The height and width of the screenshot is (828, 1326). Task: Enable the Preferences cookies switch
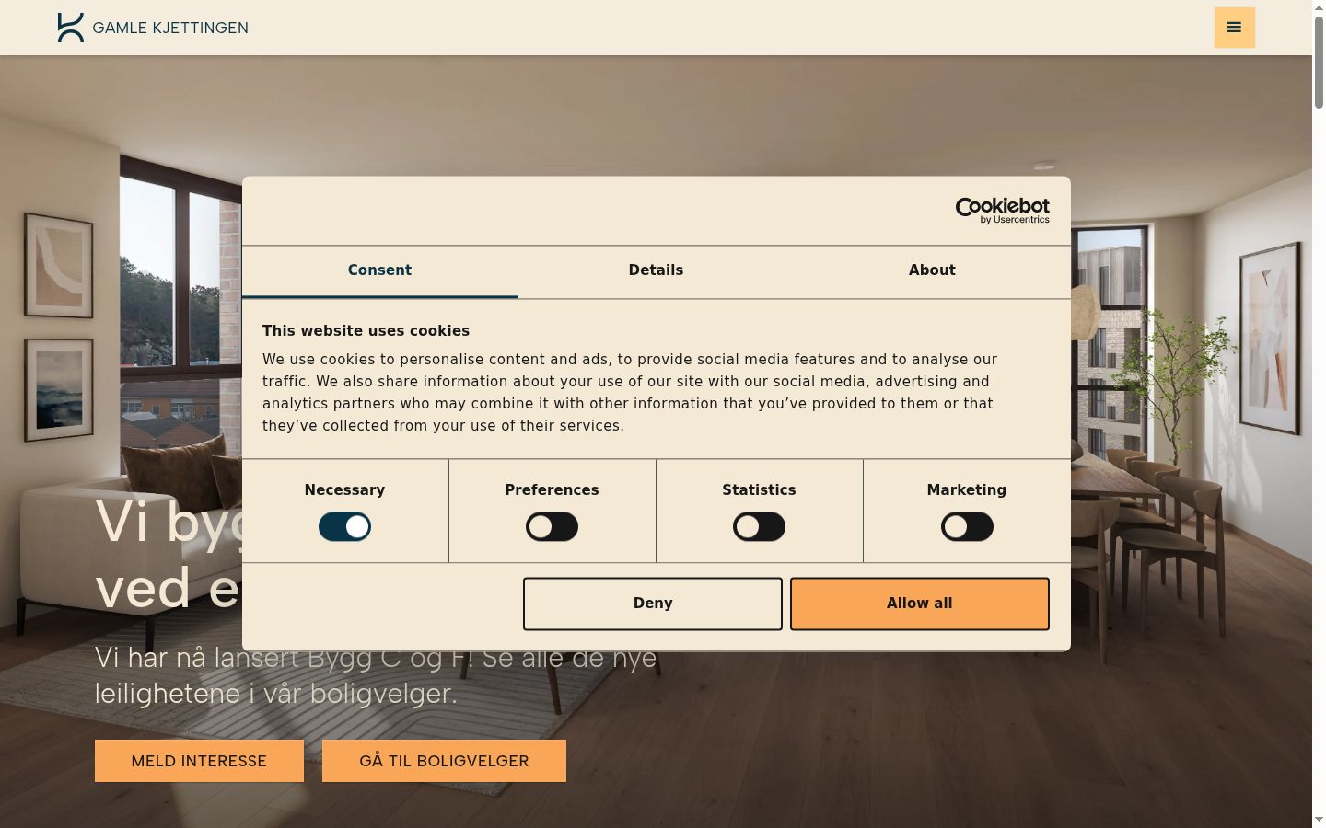click(552, 526)
